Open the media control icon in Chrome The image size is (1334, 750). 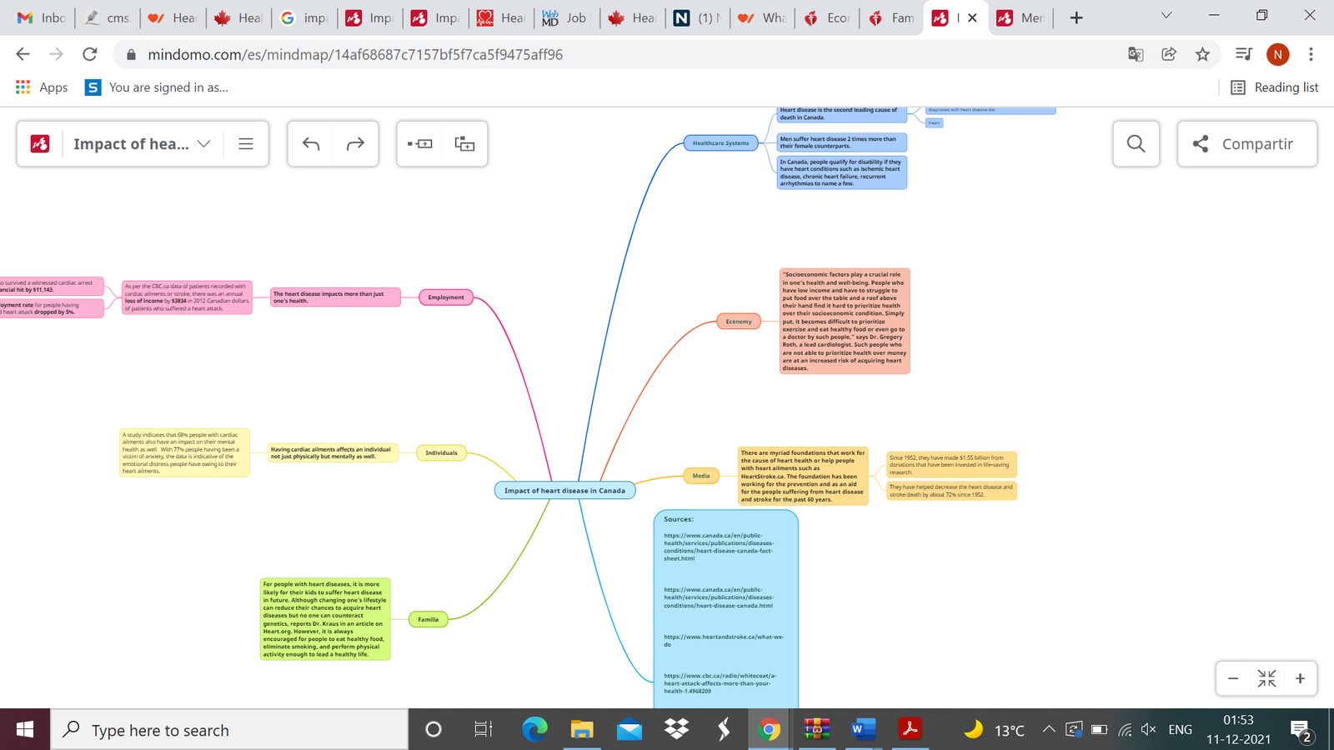[1244, 54]
